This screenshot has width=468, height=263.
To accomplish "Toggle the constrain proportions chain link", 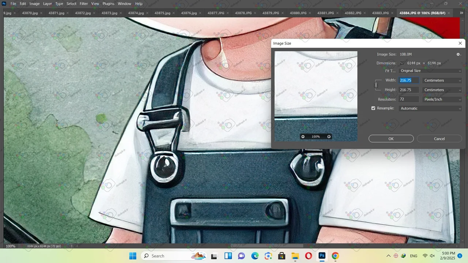I will point(376,85).
